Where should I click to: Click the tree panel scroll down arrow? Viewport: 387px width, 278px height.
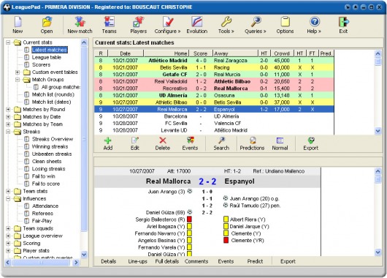click(84, 255)
